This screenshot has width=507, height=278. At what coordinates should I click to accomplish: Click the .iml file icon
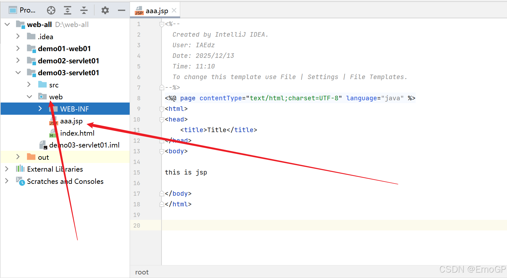[43, 145]
